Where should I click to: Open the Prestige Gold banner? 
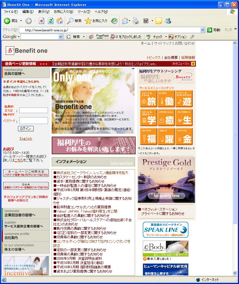[x=166, y=180]
